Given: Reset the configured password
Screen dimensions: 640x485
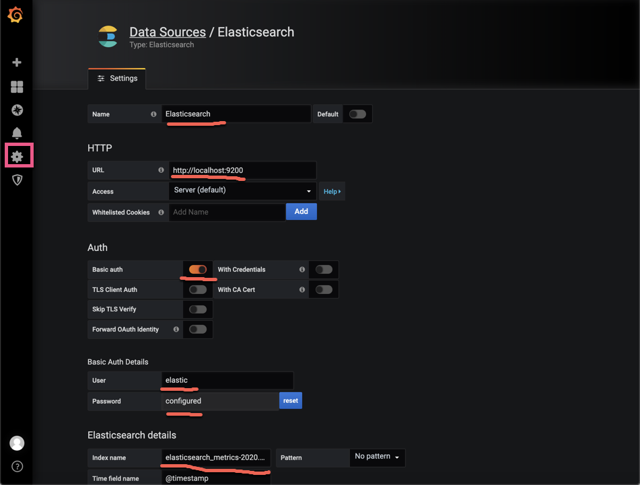Looking at the screenshot, I should pos(290,400).
